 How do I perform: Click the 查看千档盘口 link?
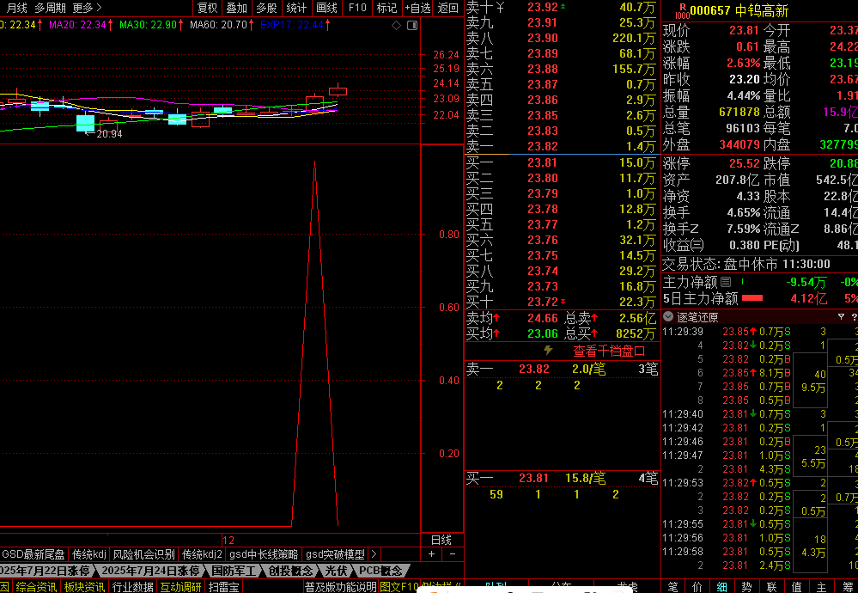pyautogui.click(x=609, y=351)
